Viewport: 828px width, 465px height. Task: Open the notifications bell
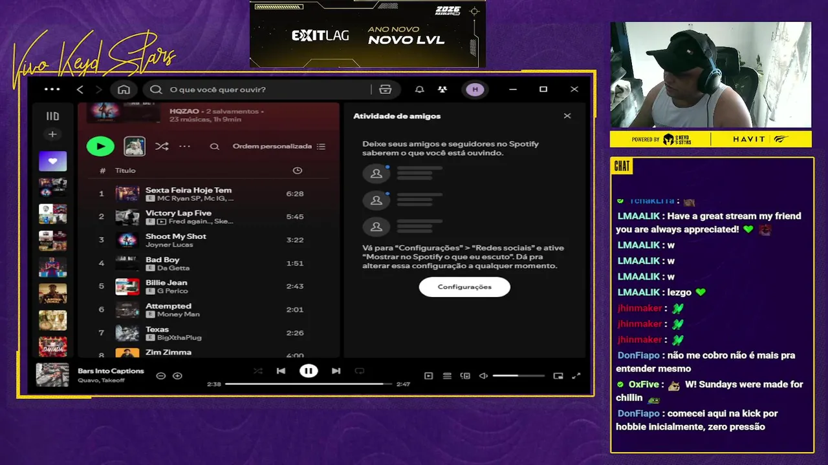point(419,89)
